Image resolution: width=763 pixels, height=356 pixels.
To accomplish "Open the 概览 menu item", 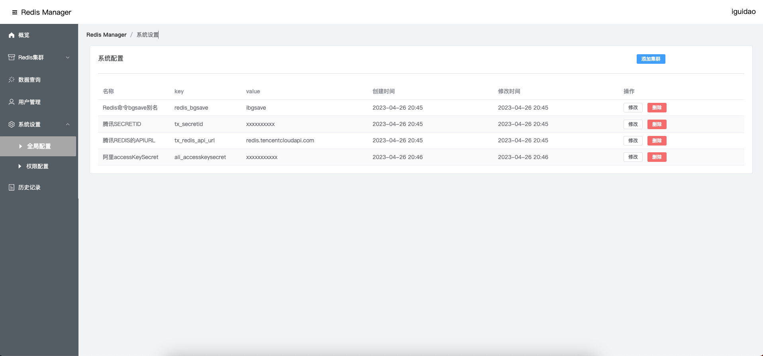I will coord(39,35).
